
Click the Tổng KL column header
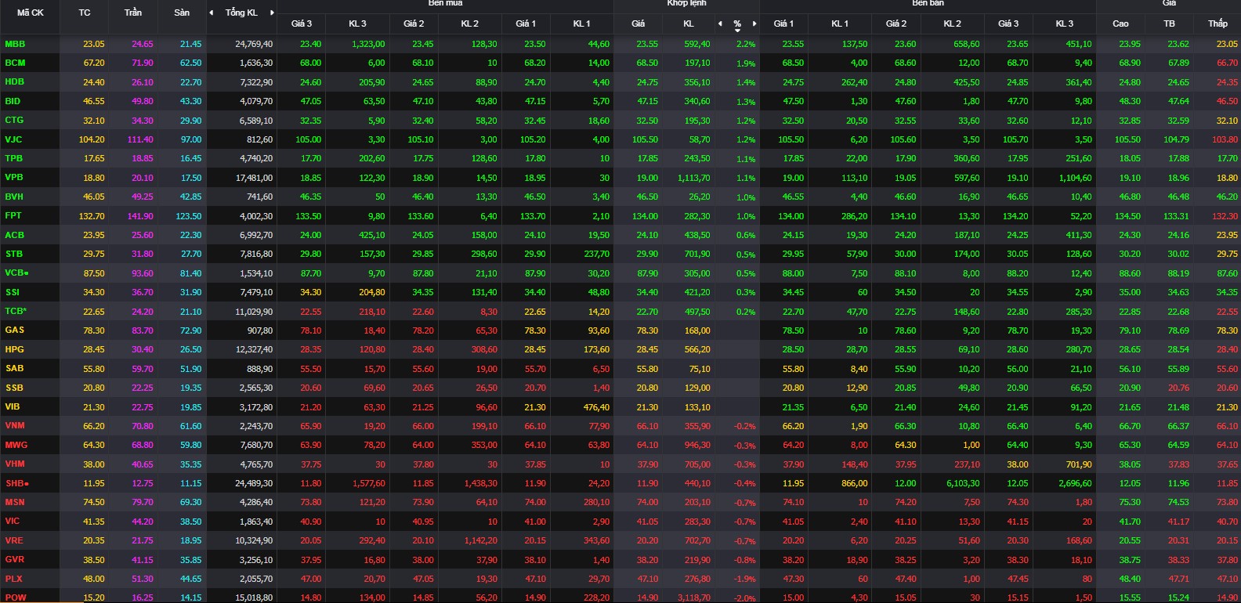pyautogui.click(x=241, y=13)
